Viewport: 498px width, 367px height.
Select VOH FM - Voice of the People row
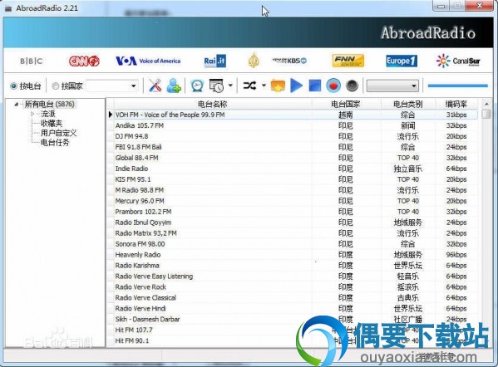(295, 115)
